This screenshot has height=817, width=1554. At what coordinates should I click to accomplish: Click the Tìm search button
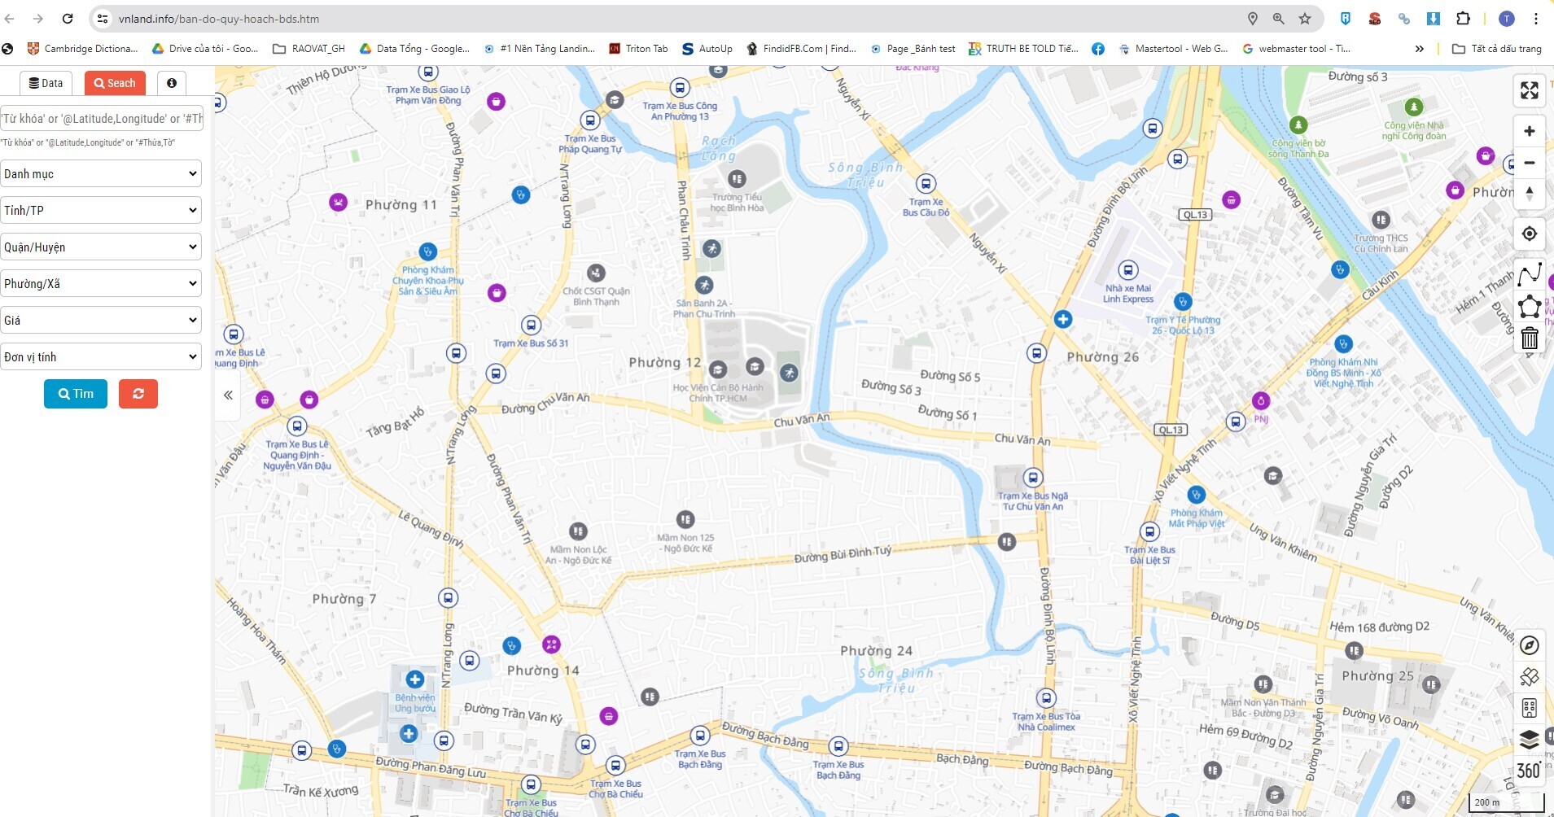click(x=76, y=394)
